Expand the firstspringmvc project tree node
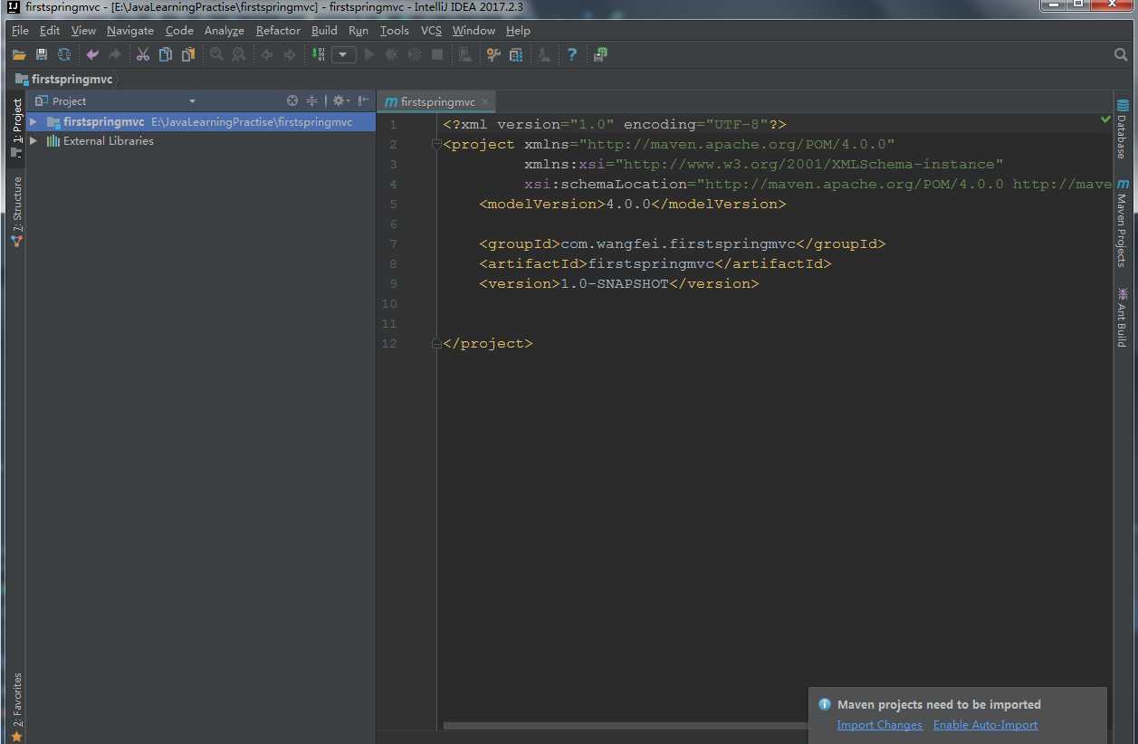 pyautogui.click(x=33, y=121)
